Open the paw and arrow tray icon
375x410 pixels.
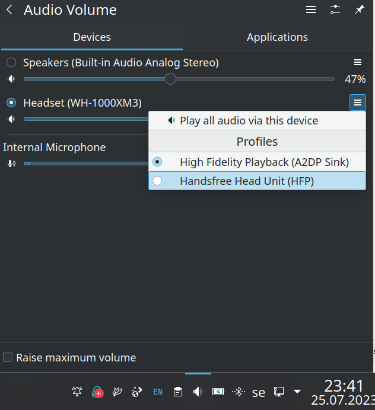tap(137, 392)
